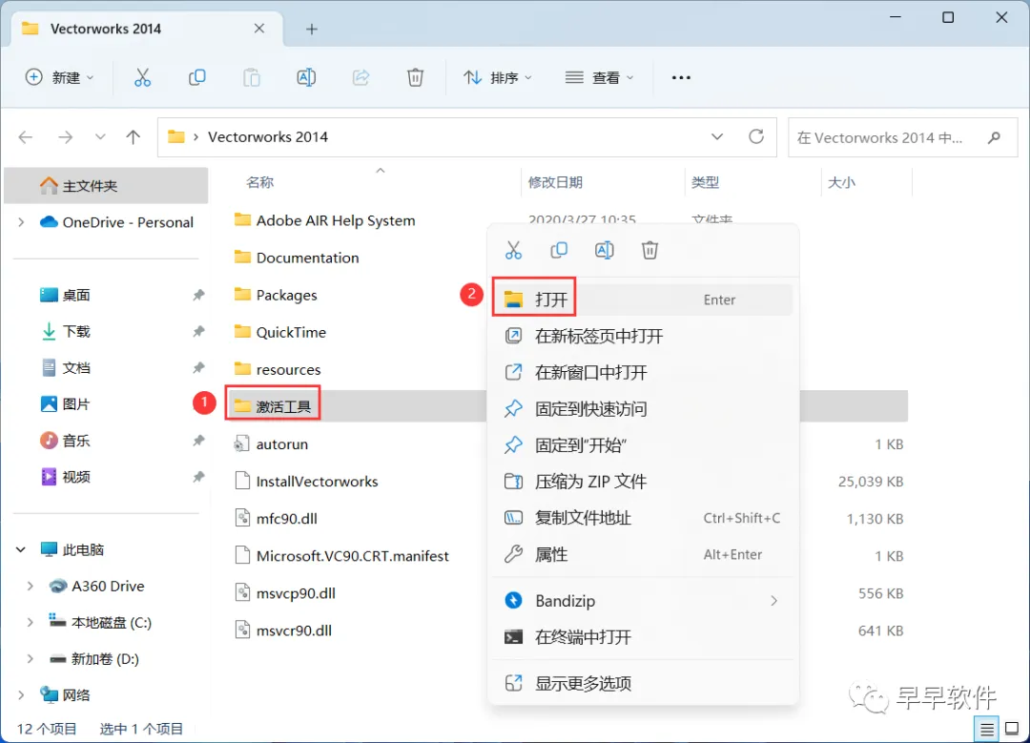The image size is (1030, 743).
Task: Expand the OneDrive - Personal node
Action: pyautogui.click(x=21, y=222)
